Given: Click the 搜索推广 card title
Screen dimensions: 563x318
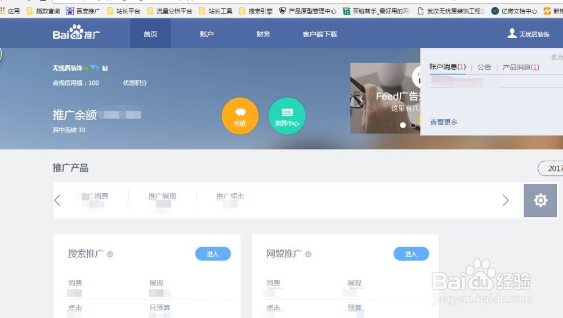Looking at the screenshot, I should [86, 254].
